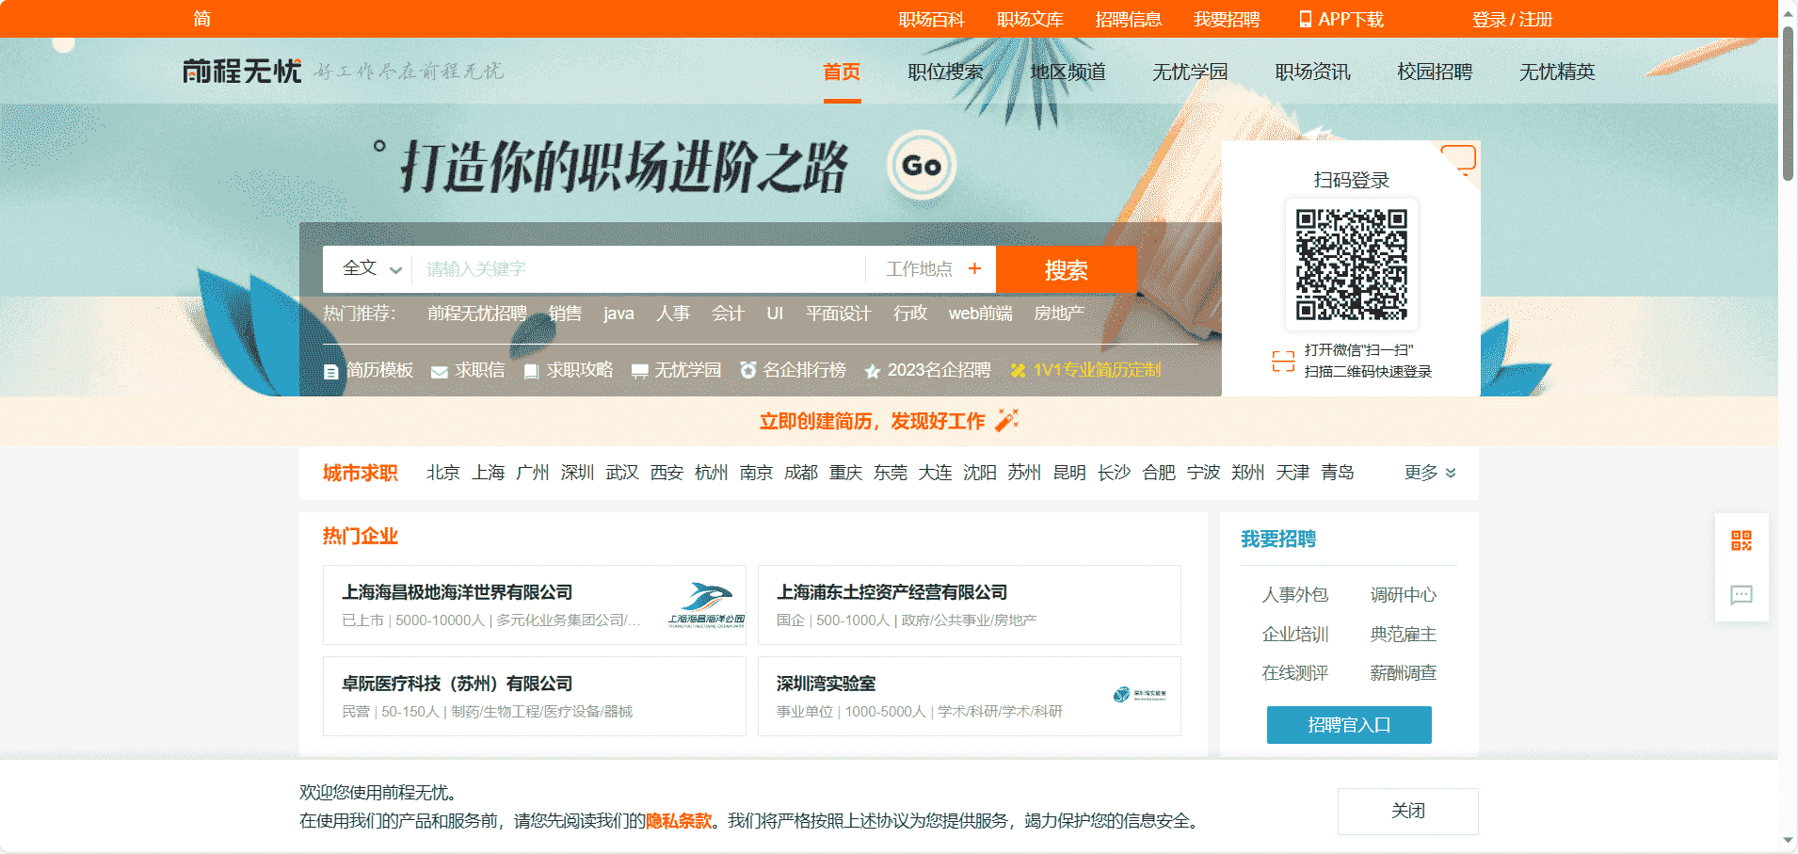Click the 招聘官入口 button

pyautogui.click(x=1348, y=725)
